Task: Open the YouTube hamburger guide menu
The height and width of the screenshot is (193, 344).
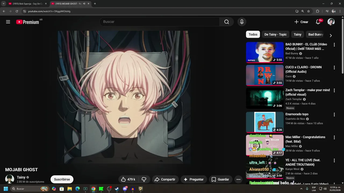Action: point(8,22)
